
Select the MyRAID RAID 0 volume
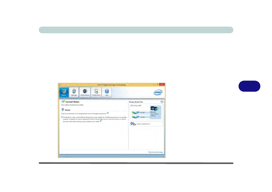point(156,112)
